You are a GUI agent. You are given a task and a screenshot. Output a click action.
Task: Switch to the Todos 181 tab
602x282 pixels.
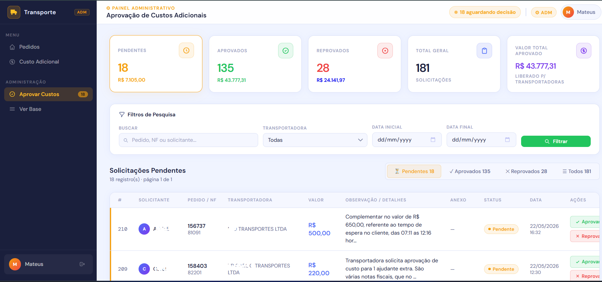pos(577,171)
